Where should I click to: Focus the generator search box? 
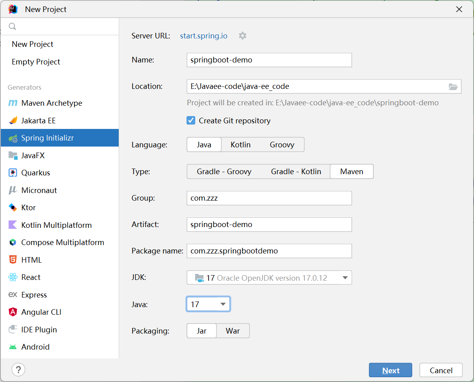60,26
